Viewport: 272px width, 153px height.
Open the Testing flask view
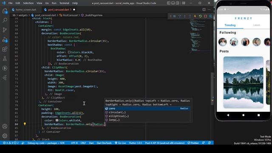tap(5, 59)
